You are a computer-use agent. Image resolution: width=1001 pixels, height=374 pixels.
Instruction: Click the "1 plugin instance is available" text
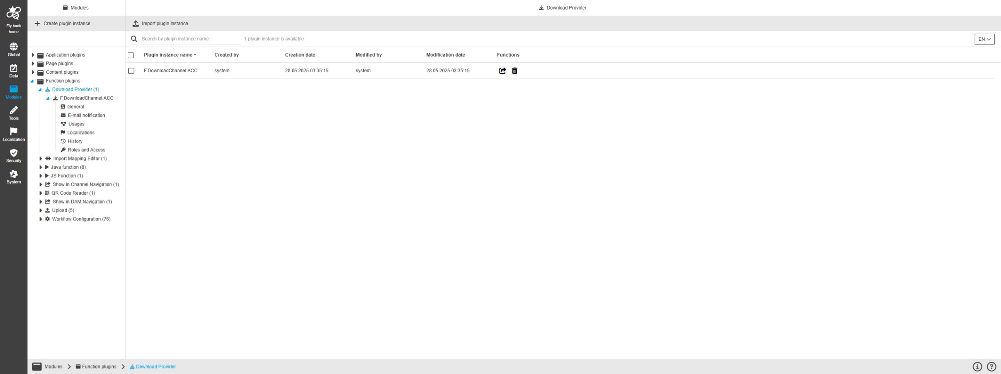[274, 39]
